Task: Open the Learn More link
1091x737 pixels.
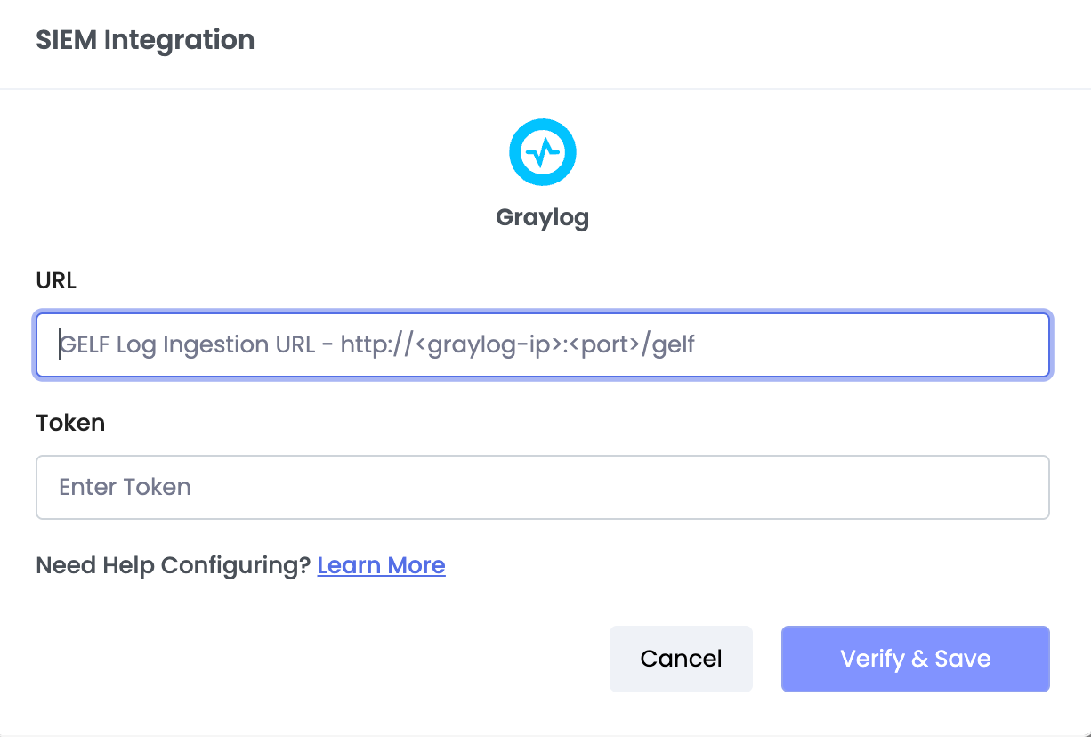Action: point(381,565)
